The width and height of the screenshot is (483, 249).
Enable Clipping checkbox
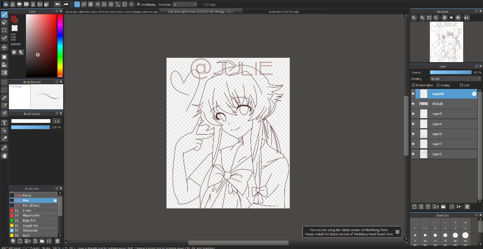coord(438,85)
